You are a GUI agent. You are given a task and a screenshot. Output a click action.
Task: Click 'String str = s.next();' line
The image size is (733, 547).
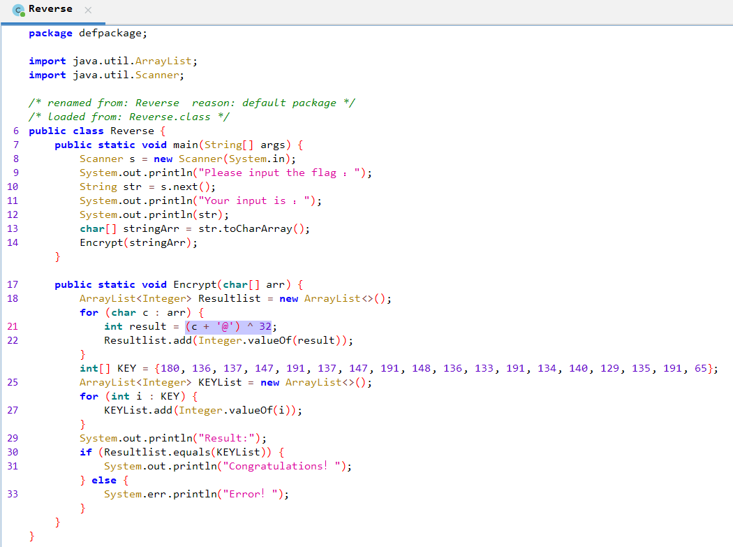(148, 187)
